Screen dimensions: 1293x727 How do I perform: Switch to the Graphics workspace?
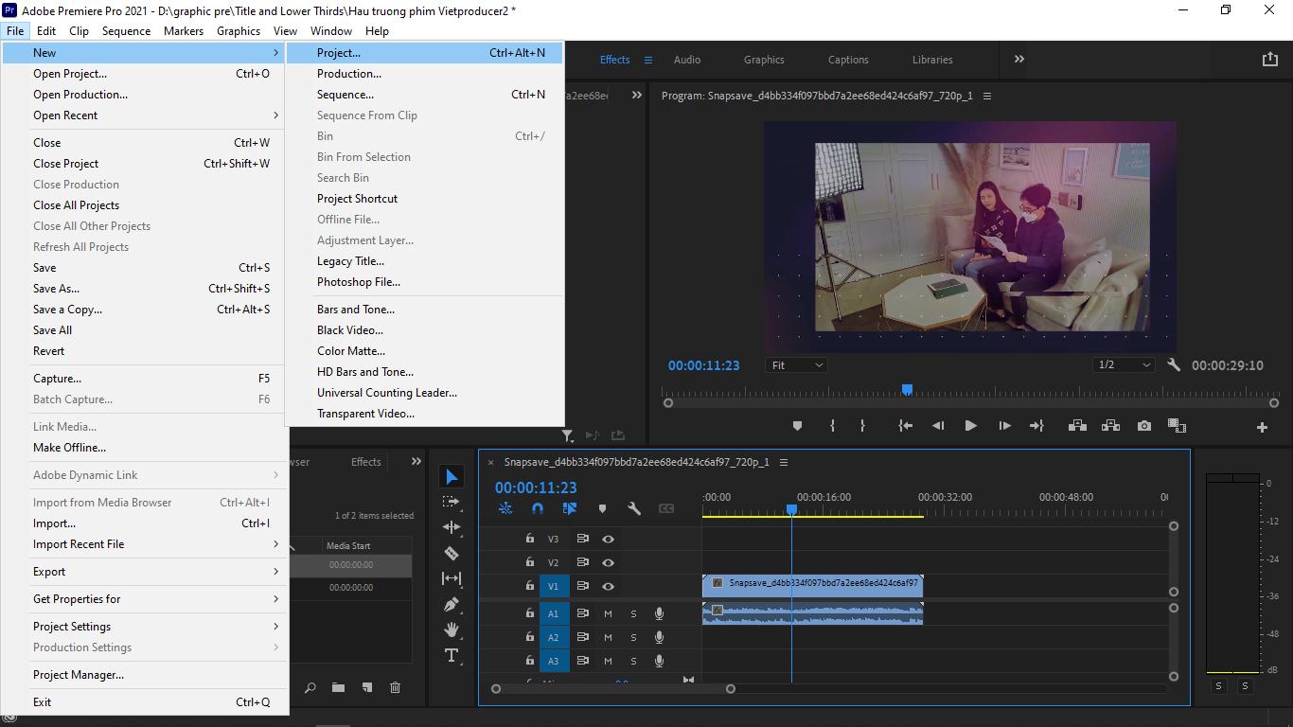764,60
